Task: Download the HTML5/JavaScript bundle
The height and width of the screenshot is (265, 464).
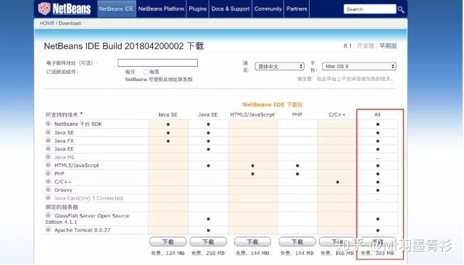Action: click(253, 242)
